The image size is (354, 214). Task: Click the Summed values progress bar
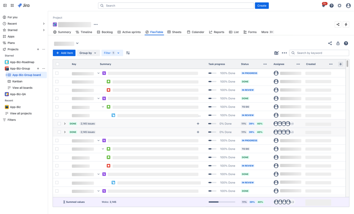(222, 202)
